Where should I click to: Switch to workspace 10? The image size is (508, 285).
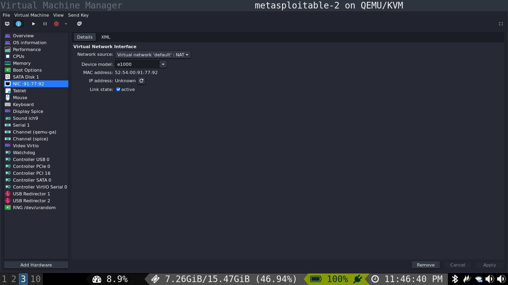click(35, 279)
